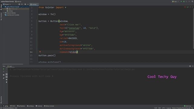This screenshot has height=109, width=194.
Task: Click the down arrow icon in Run panel
Action: click(7, 72)
